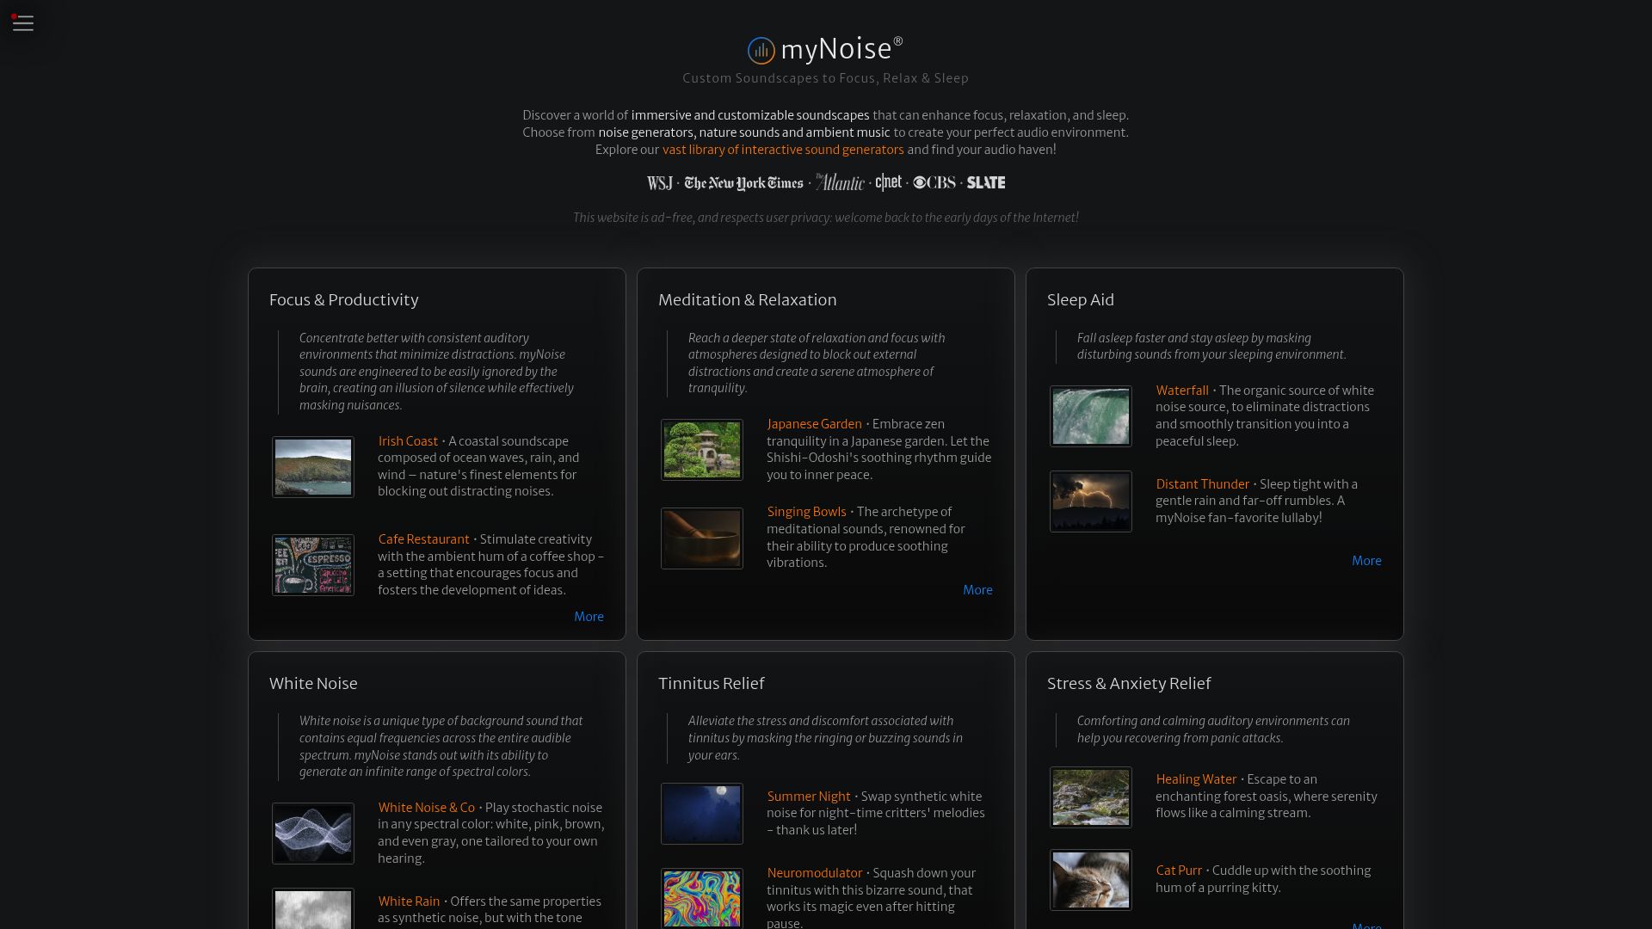This screenshot has height=929, width=1652.
Task: Open the Irish Coast thumbnail image
Action: point(313,467)
